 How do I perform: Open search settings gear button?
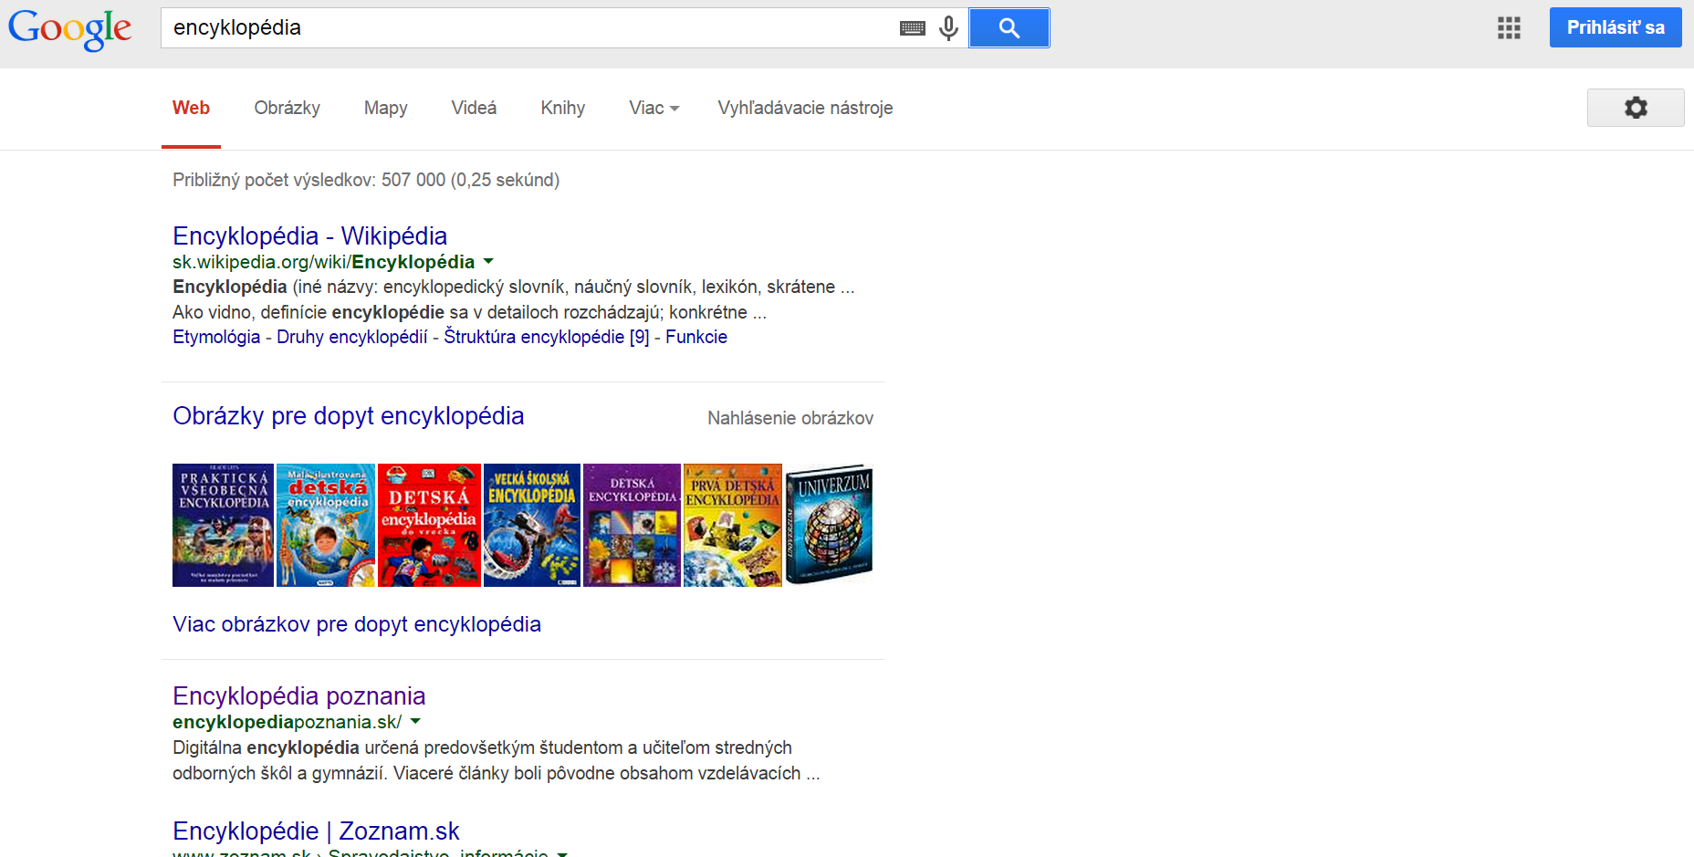click(x=1636, y=108)
